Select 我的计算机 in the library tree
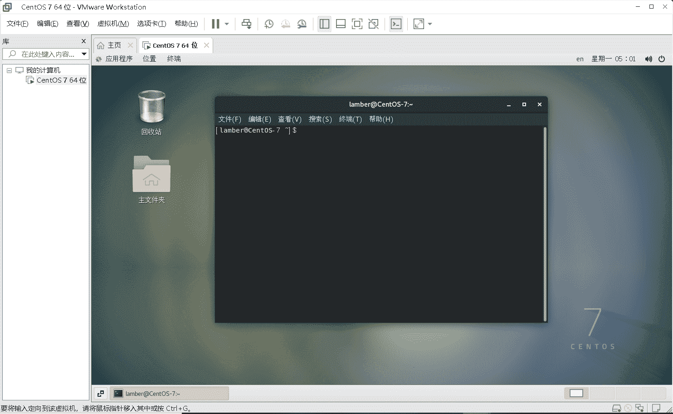This screenshot has height=414, width=673. pyautogui.click(x=43, y=70)
